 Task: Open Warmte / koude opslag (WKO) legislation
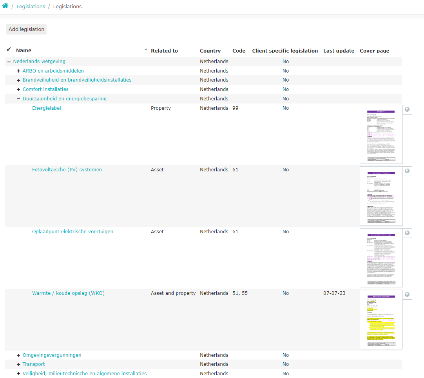69,293
